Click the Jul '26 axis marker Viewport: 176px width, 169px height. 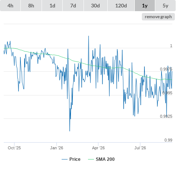tap(140, 148)
